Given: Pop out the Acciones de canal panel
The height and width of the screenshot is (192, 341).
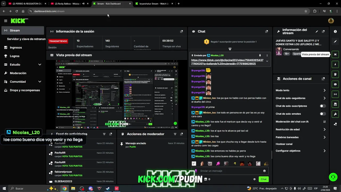Looking at the screenshot, I should (x=323, y=79).
